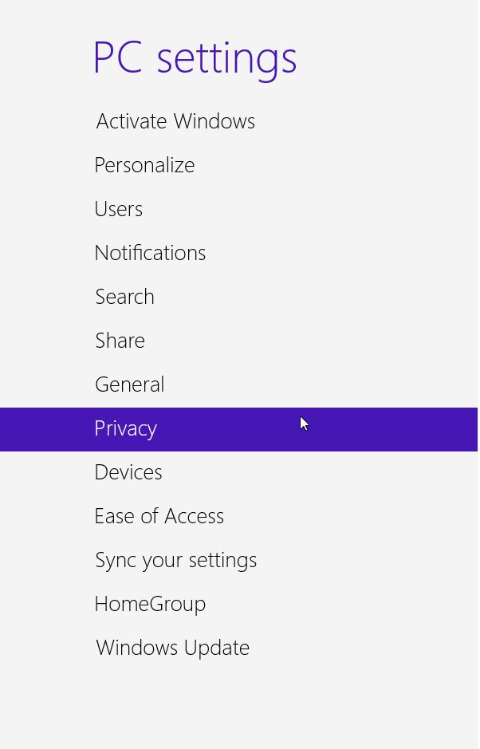Open the Activate Windows settings page

point(175,121)
